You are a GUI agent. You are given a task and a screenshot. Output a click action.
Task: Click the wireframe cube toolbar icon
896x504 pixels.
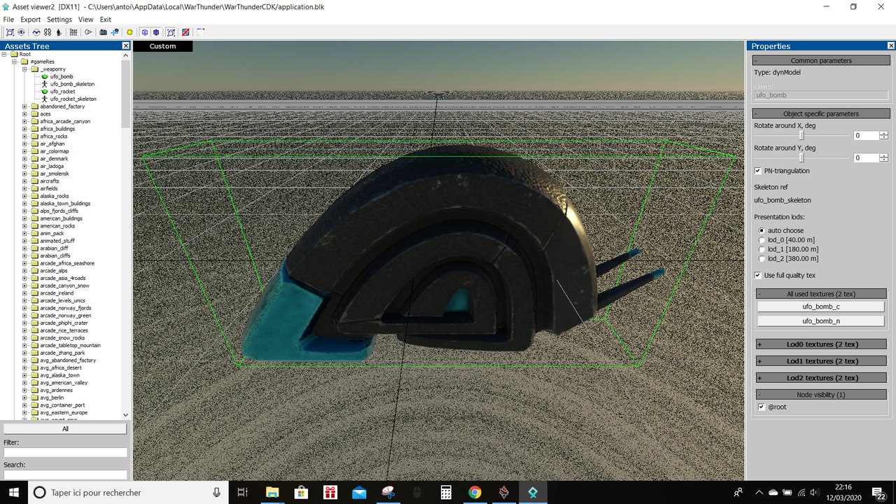pos(145,32)
